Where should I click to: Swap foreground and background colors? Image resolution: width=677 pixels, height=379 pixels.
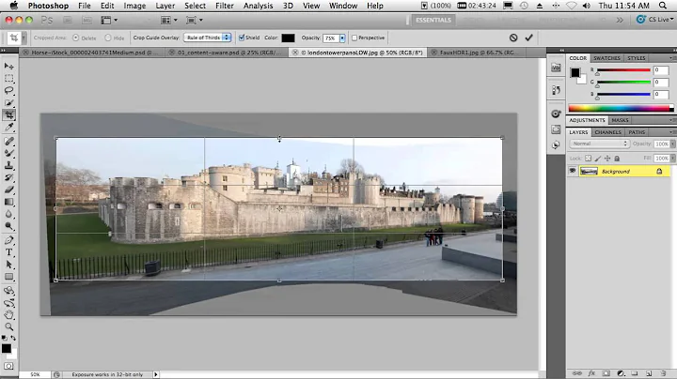pyautogui.click(x=13, y=338)
